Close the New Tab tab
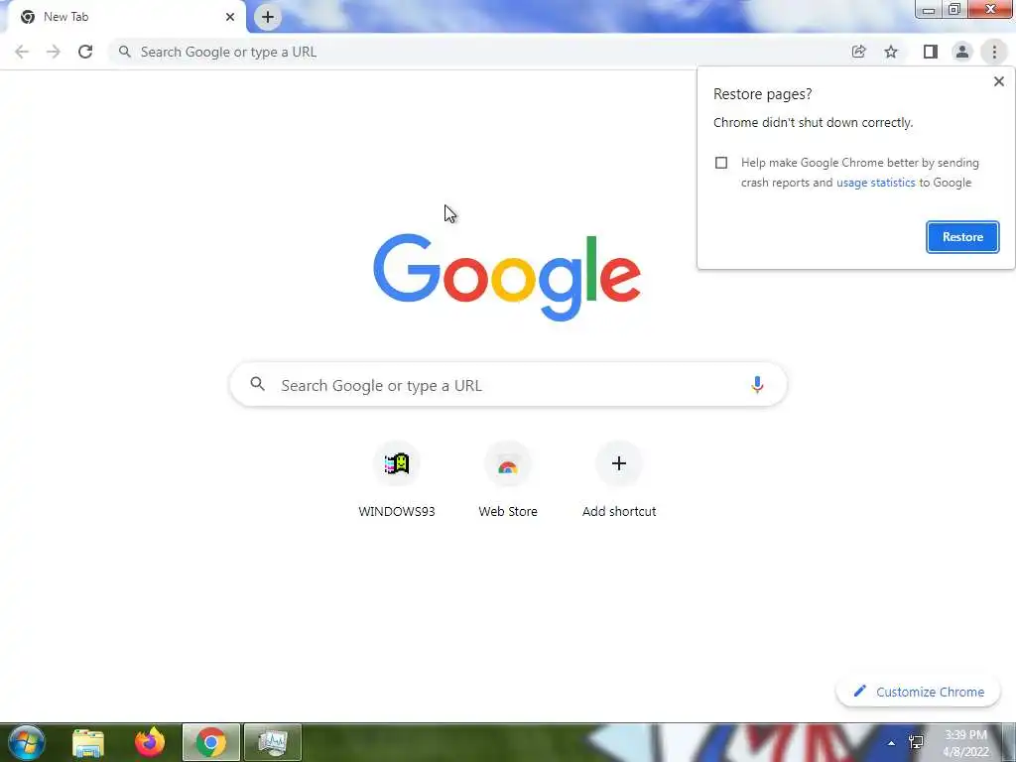The image size is (1016, 762). 230,17
